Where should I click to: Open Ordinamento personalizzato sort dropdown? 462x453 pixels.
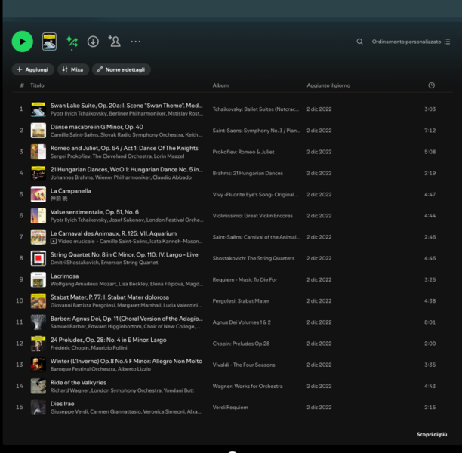(411, 42)
